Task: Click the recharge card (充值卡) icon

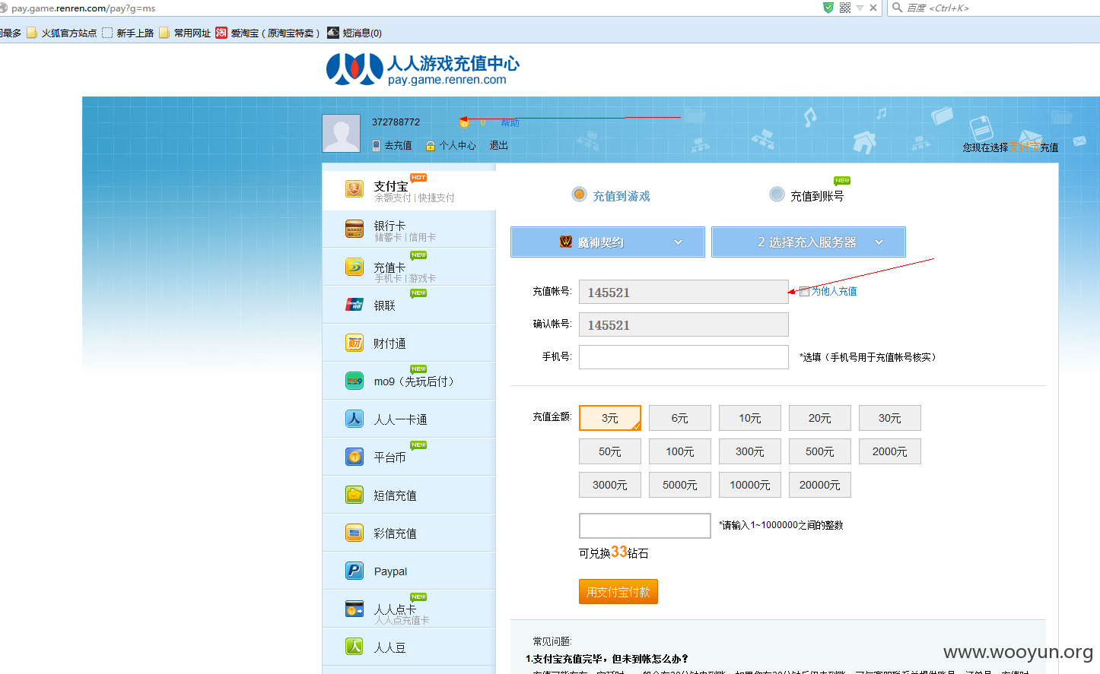Action: pos(354,267)
